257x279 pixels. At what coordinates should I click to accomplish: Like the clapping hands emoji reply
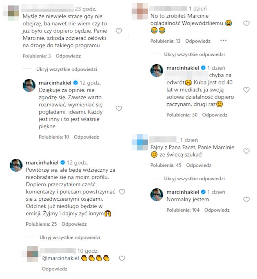click(x=122, y=258)
